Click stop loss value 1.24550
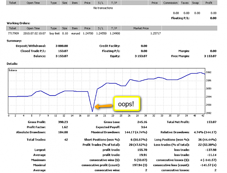 pos(101,33)
